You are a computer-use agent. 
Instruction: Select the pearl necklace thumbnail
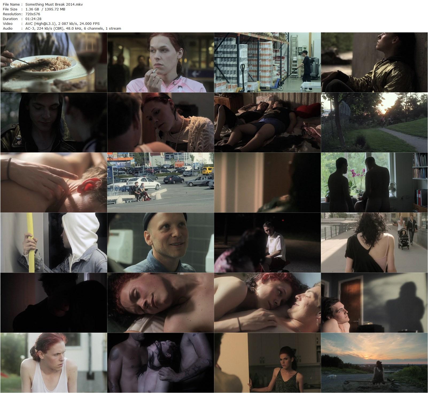pos(160,122)
